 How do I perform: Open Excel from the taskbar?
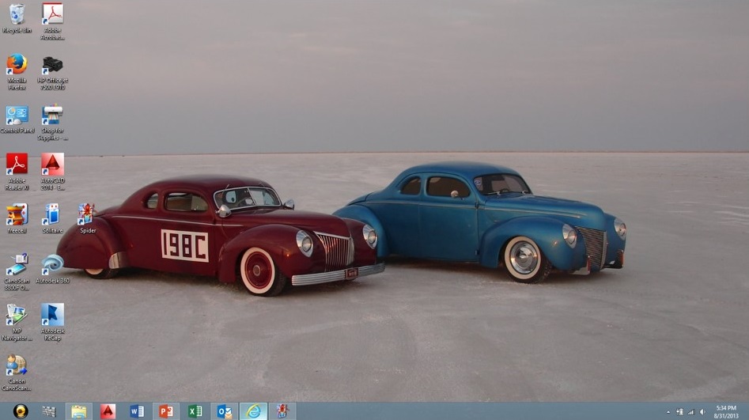click(x=195, y=411)
